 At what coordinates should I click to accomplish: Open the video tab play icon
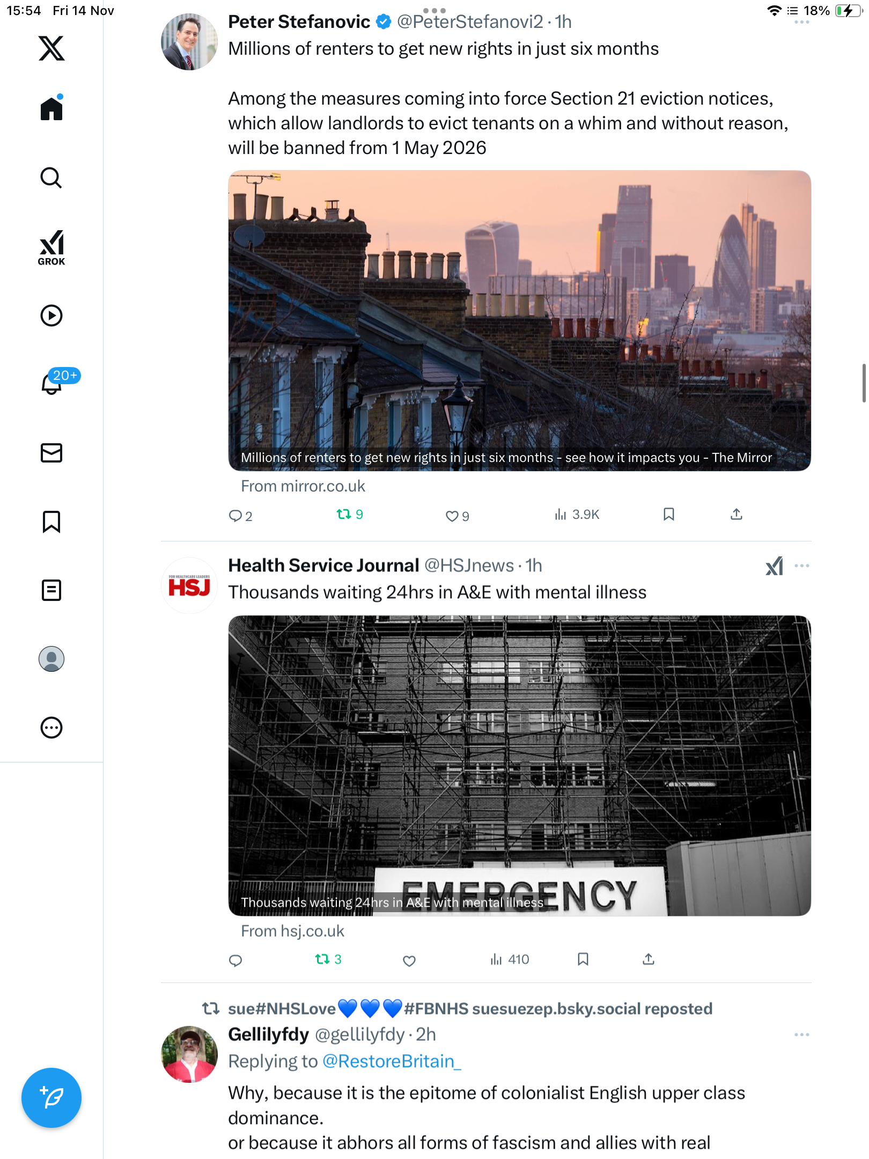51,316
